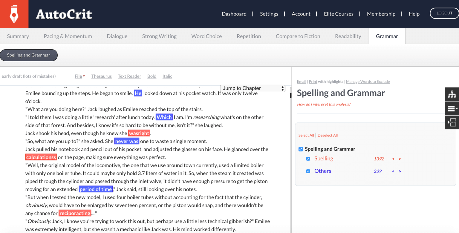Open the Repetition analysis tab
The height and width of the screenshot is (233, 459).
[249, 36]
